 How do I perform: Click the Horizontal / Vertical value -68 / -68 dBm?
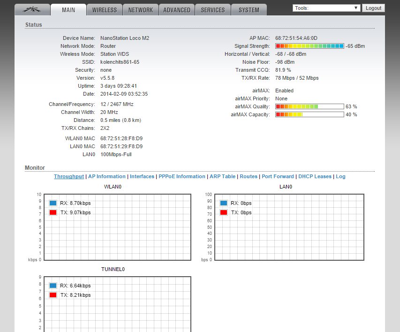coord(291,54)
